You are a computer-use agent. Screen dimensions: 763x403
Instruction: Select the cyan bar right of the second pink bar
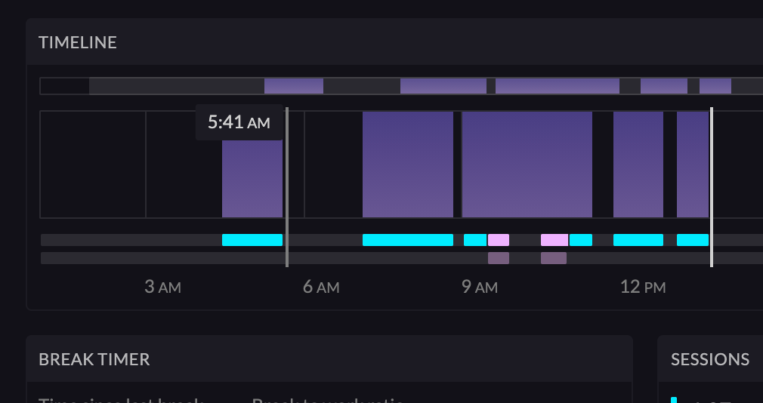tap(581, 240)
